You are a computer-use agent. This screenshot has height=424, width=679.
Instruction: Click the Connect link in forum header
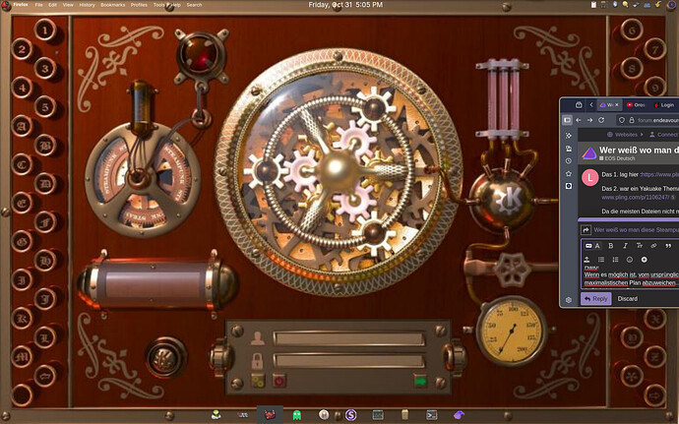pos(664,135)
